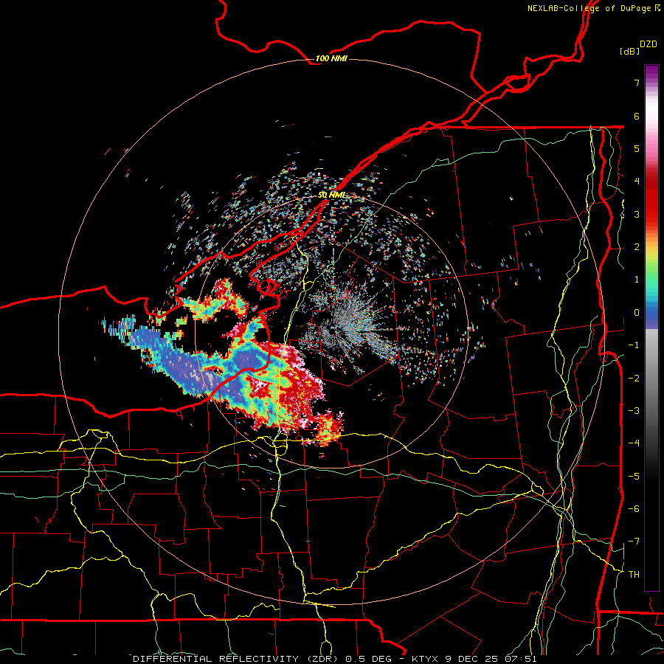Viewport: 664px width, 664px height.
Task: Click the 4 value on color scale
Action: click(x=637, y=181)
